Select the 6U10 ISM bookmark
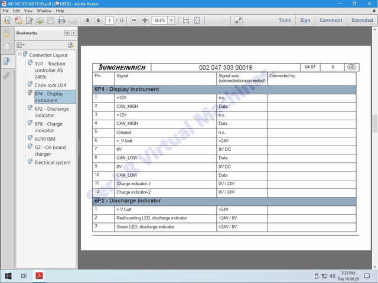Viewport: 378px width, 283px height. 45,139
